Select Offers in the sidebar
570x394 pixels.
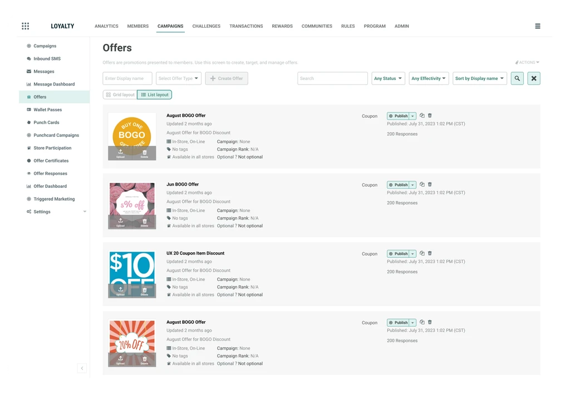[54, 97]
